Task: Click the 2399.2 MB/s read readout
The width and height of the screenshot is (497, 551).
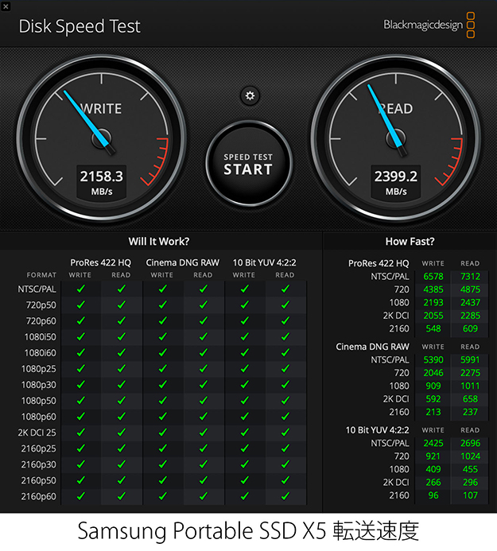Action: (x=395, y=181)
